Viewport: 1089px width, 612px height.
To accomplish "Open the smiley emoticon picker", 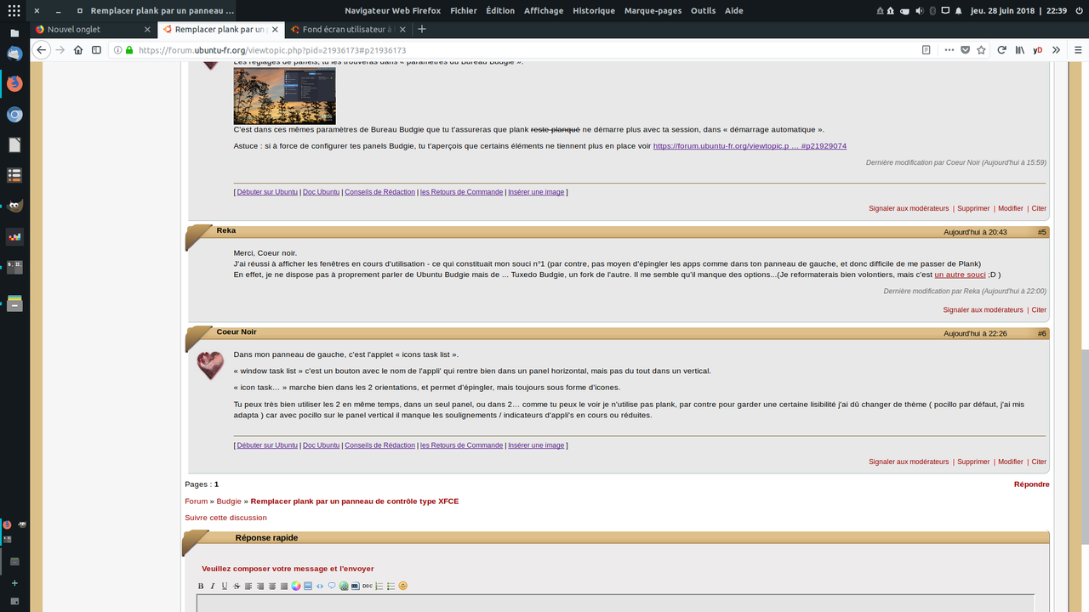I will tap(403, 586).
